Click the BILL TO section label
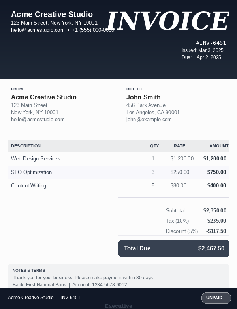The image size is (237, 309). tap(134, 89)
